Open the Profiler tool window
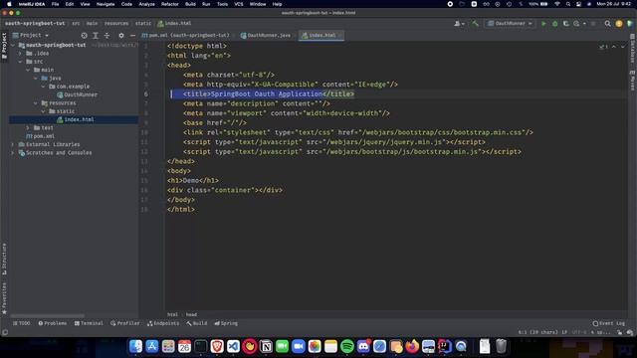 click(125, 323)
